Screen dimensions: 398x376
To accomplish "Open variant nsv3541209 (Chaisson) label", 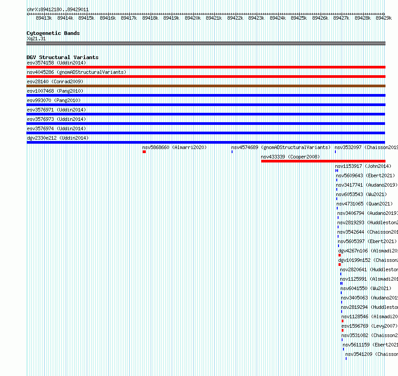I will [x=372, y=354].
